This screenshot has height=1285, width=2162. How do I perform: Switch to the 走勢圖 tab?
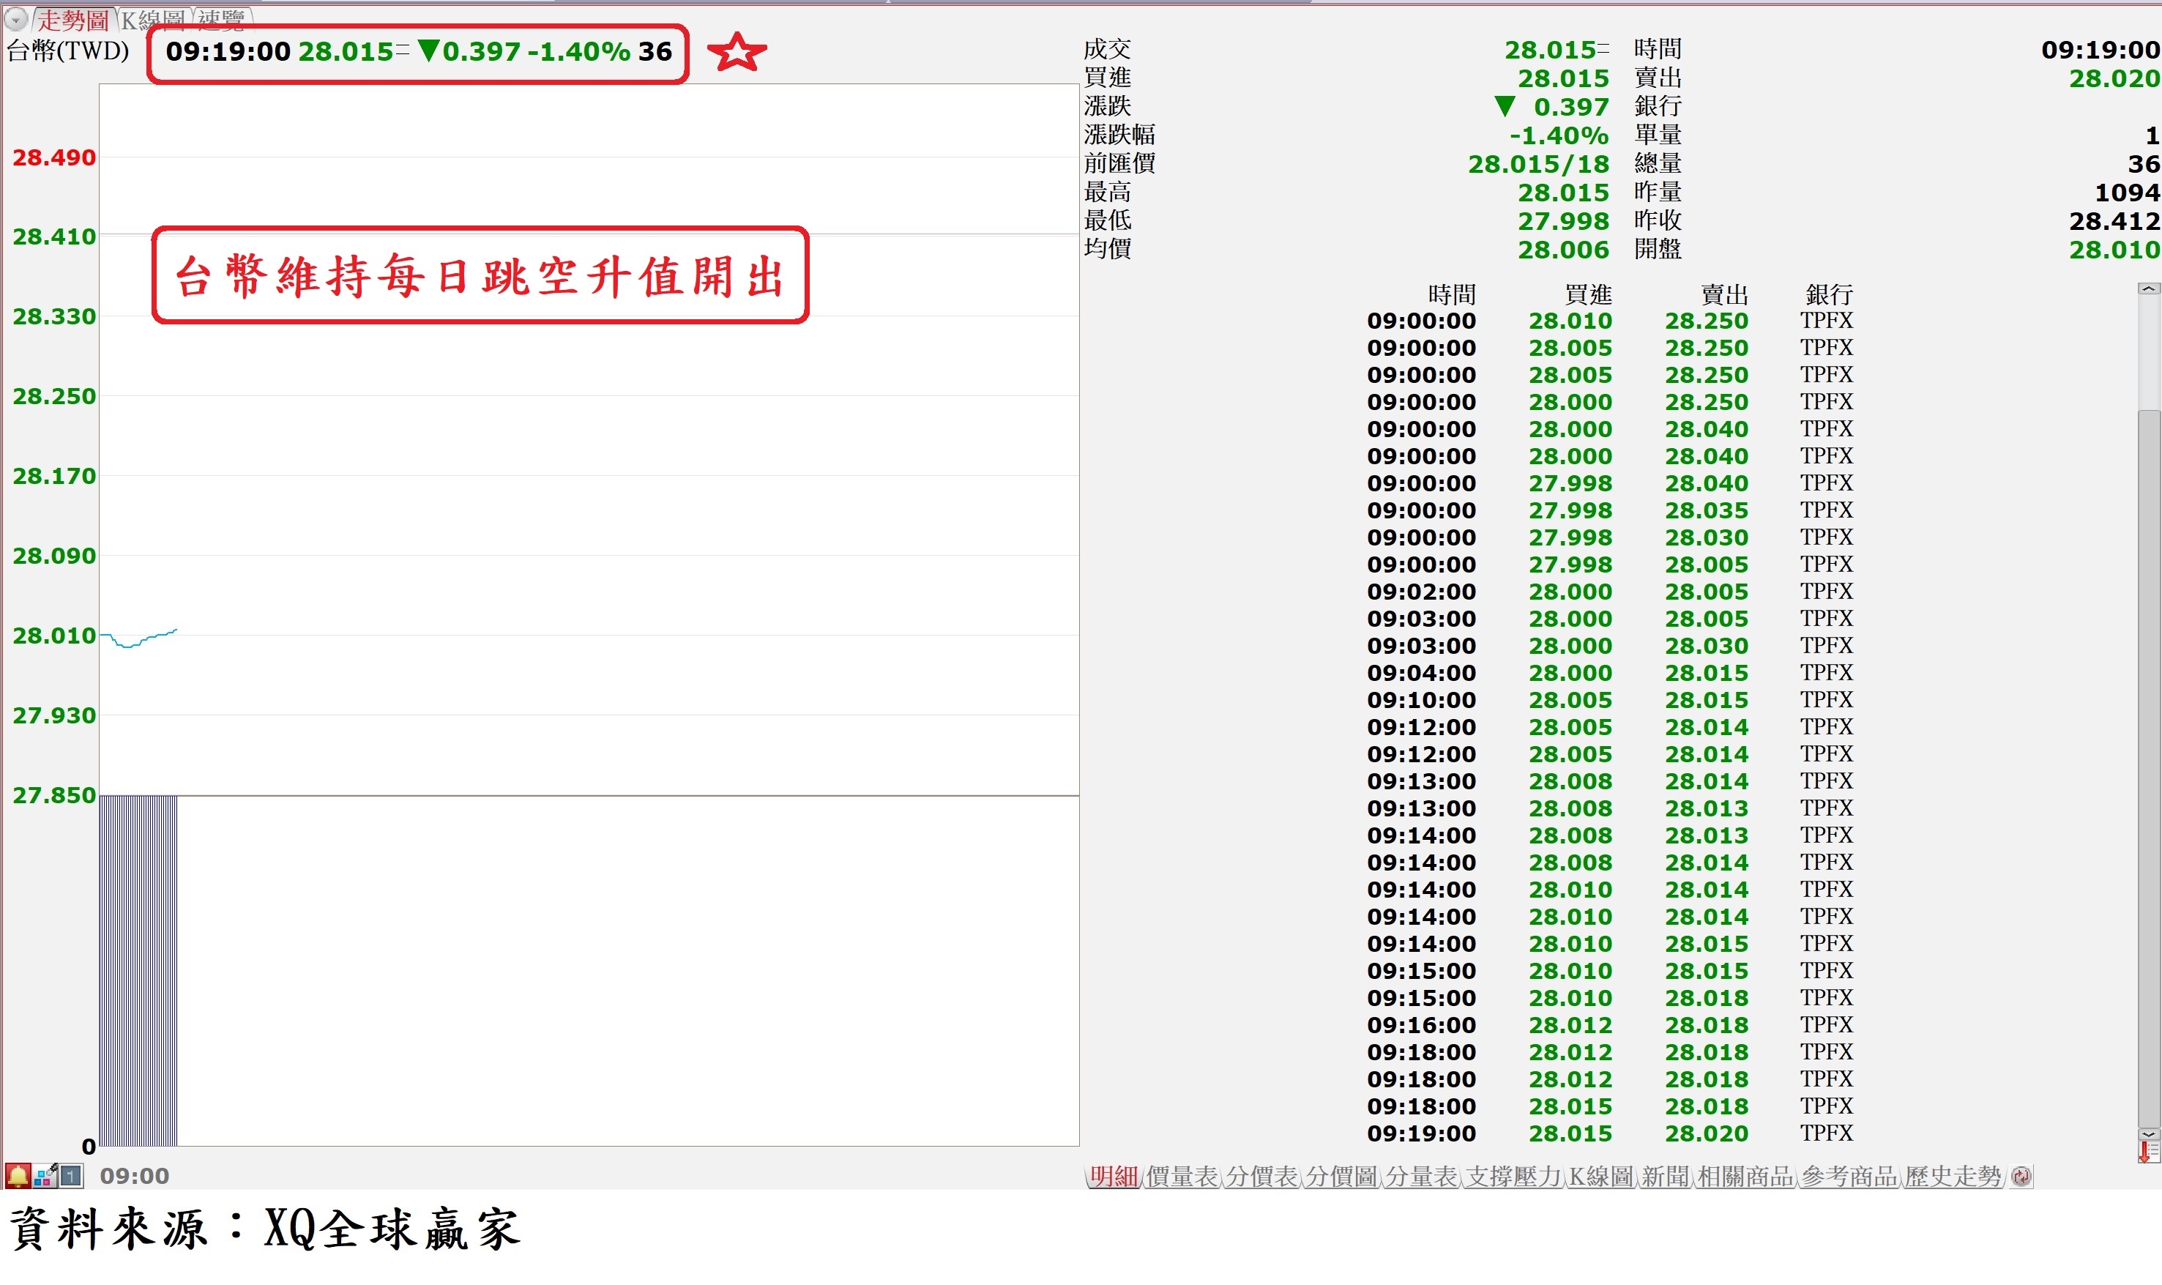(x=72, y=19)
